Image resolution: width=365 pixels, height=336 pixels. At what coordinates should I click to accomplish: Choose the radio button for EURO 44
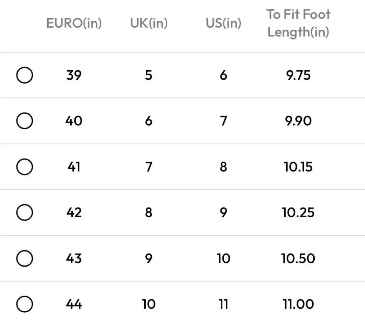click(x=24, y=304)
